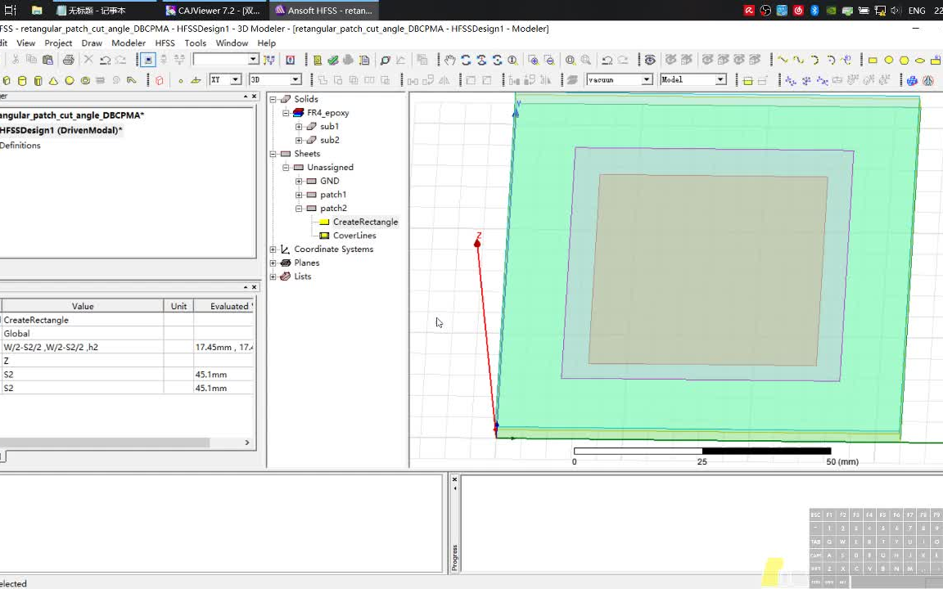The image size is (943, 589).
Task: Collapse the patch2 tree node
Action: pos(299,209)
